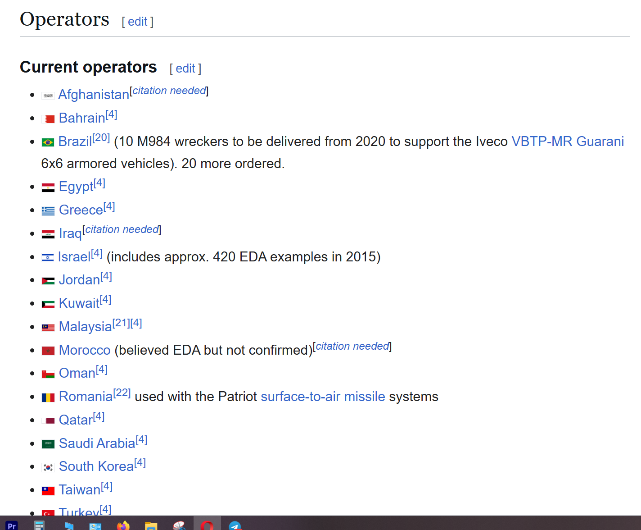Click the Qatar flag icon
The height and width of the screenshot is (530, 641).
pos(48,421)
